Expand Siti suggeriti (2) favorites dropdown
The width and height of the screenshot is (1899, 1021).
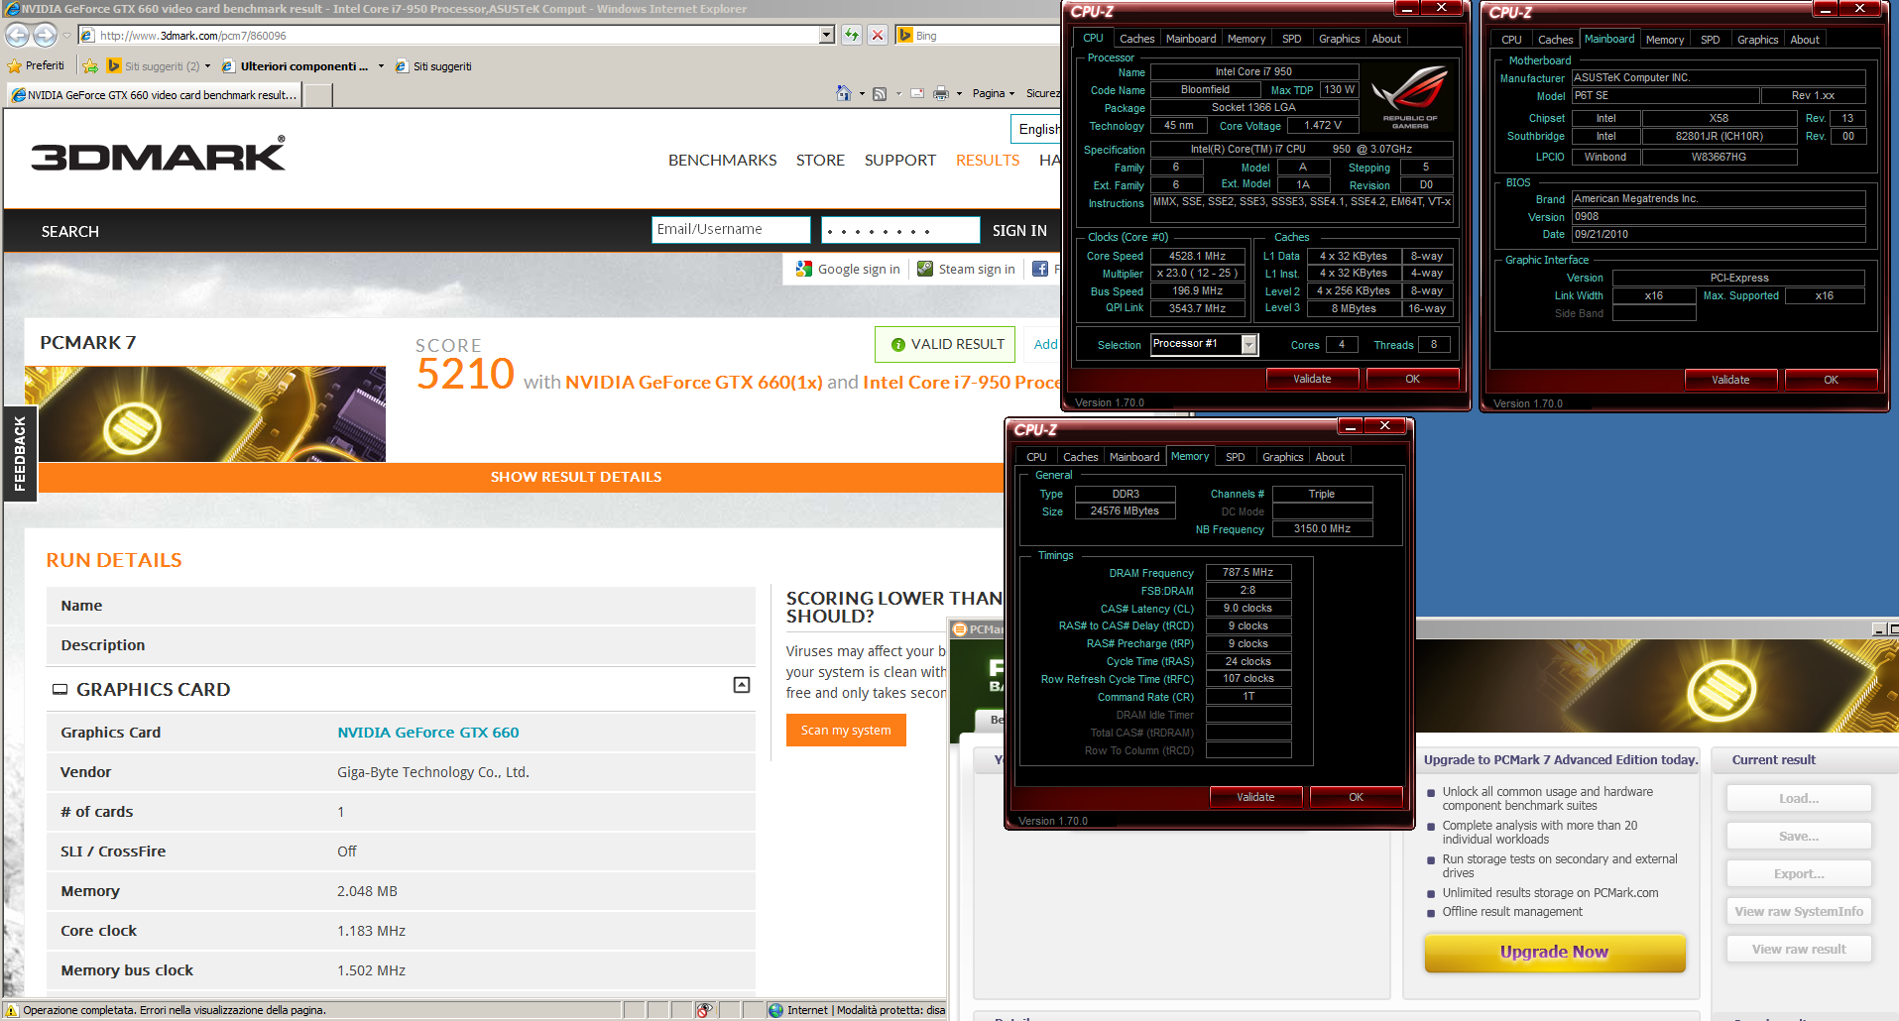207,66
